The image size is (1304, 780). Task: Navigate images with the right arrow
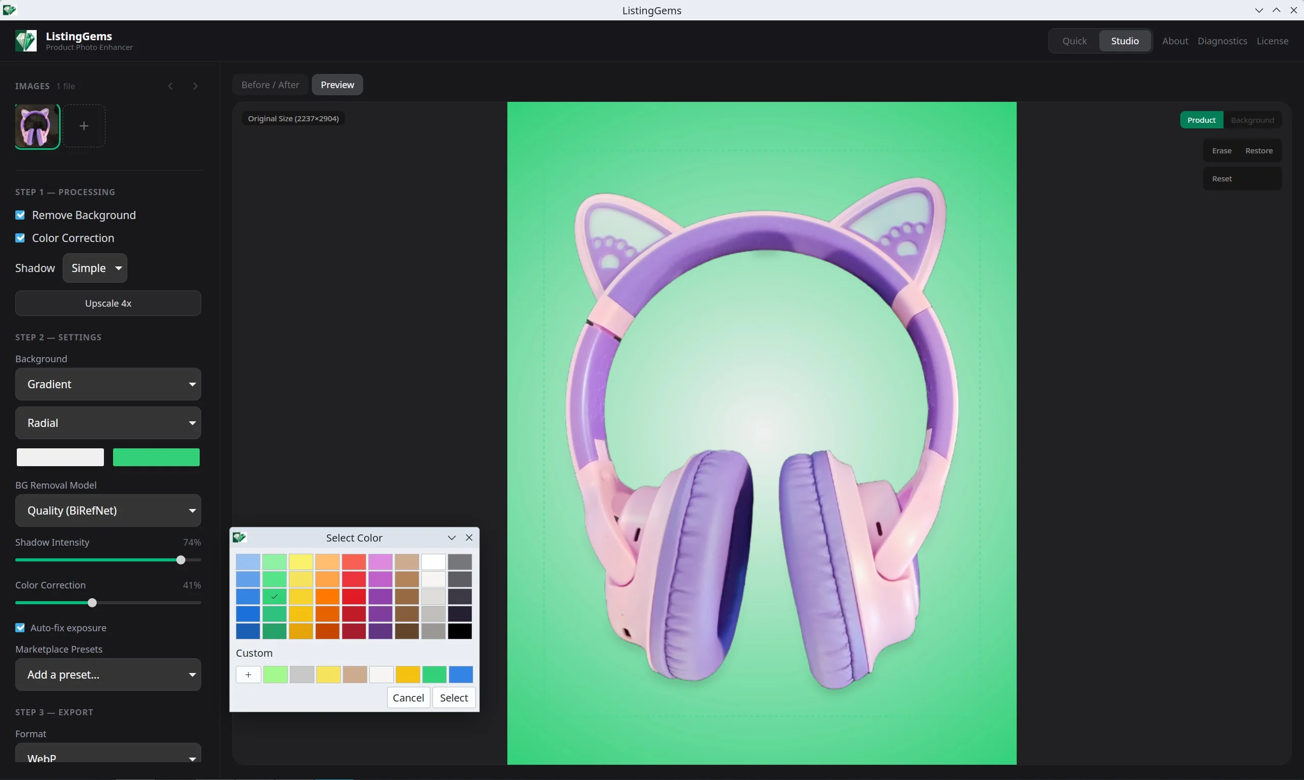coord(195,86)
